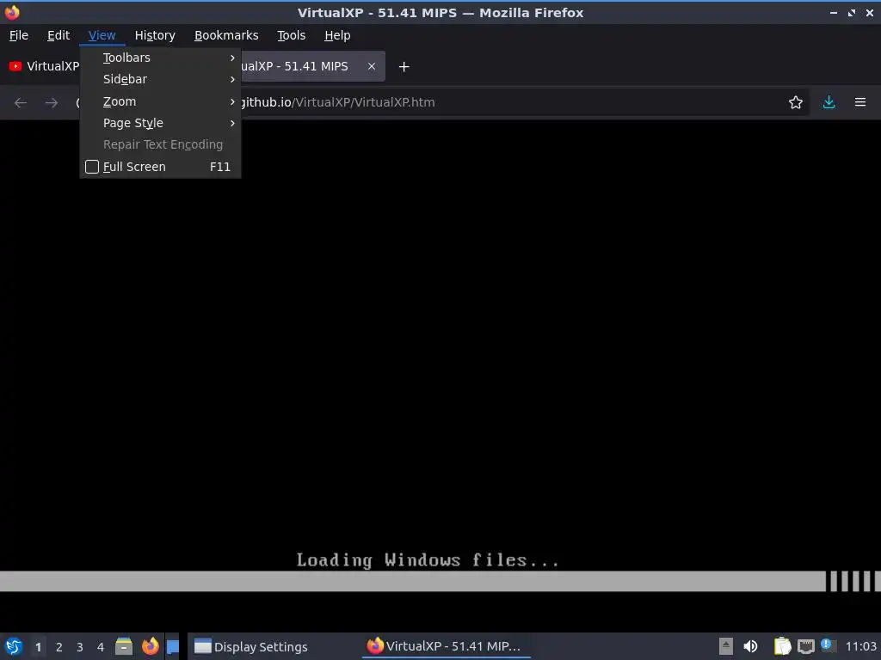Open the Firefox hamburger application menu
The width and height of the screenshot is (881, 660).
point(859,102)
